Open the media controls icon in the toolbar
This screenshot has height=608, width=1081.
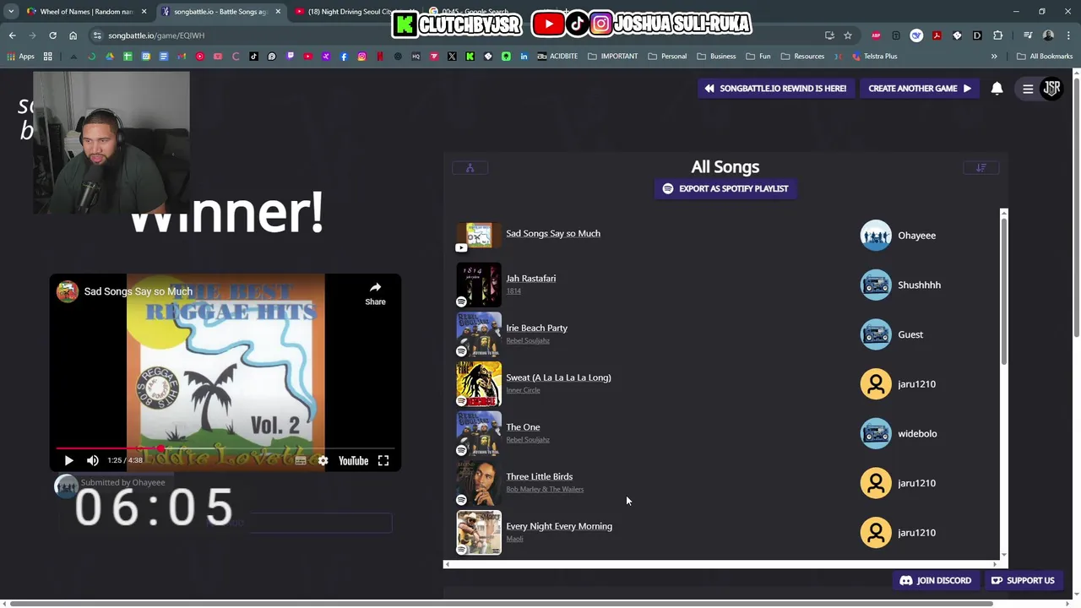(1028, 35)
